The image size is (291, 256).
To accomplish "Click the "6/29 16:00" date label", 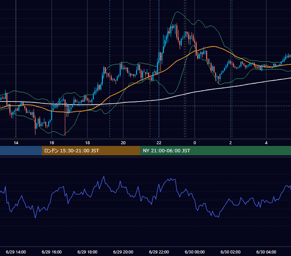I will [x=52, y=252].
